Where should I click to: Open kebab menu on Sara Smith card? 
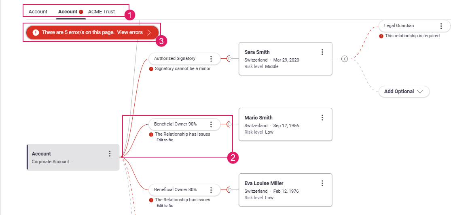pos(322,52)
